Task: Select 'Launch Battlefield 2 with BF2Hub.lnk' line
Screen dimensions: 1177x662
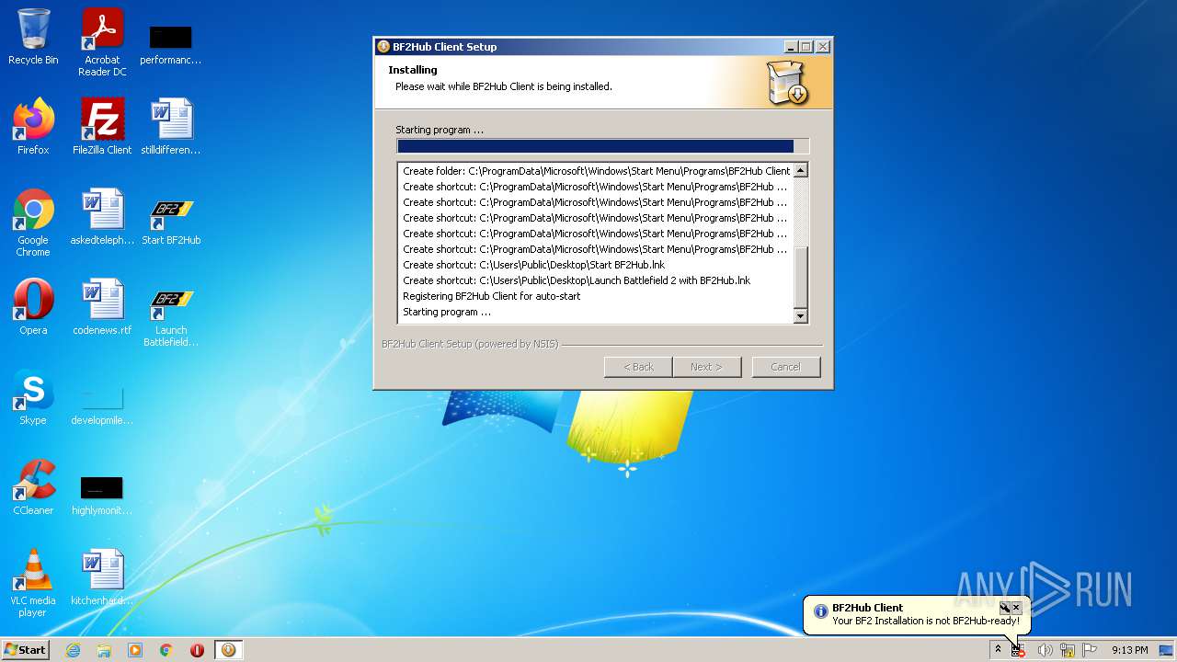Action: 577,280
